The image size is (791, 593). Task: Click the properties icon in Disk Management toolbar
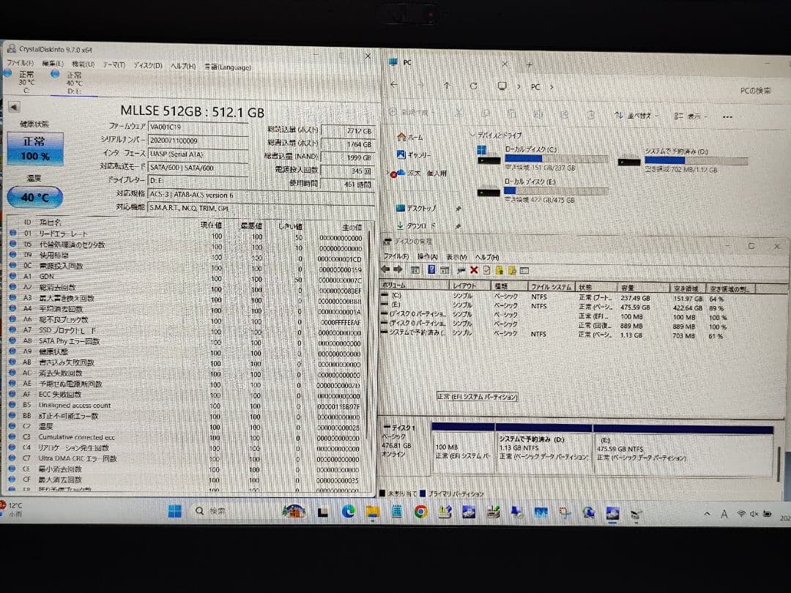(444, 269)
